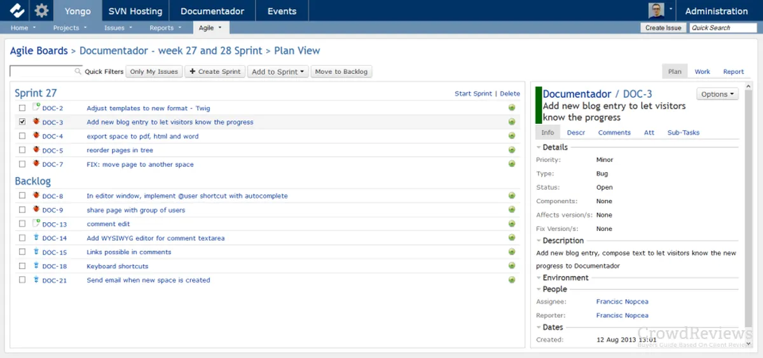Click the Yongo logo icon in header
This screenshot has height=358, width=763.
pos(17,11)
